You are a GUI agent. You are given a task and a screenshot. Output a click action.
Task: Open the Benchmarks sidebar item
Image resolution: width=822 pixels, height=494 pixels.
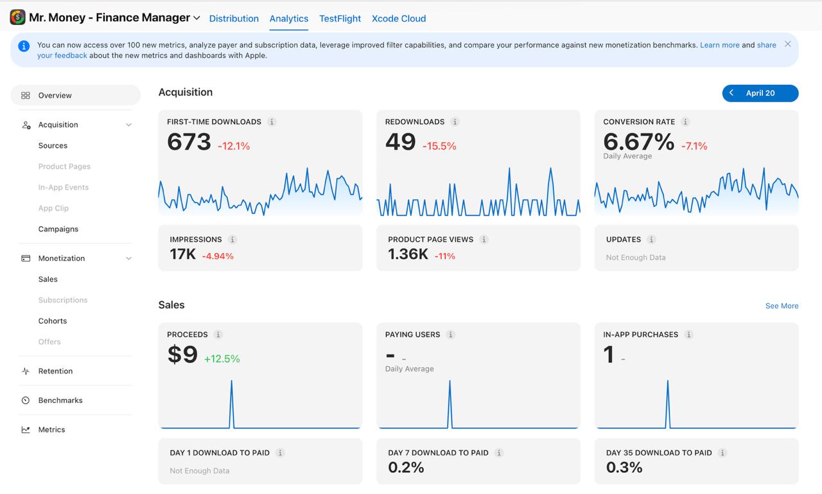[x=60, y=400]
